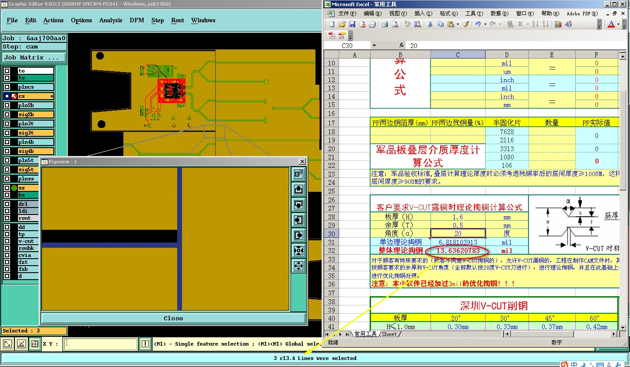Click the Cut scissors icon in Excel
Image resolution: width=630 pixels, height=367 pixels.
pos(430,24)
